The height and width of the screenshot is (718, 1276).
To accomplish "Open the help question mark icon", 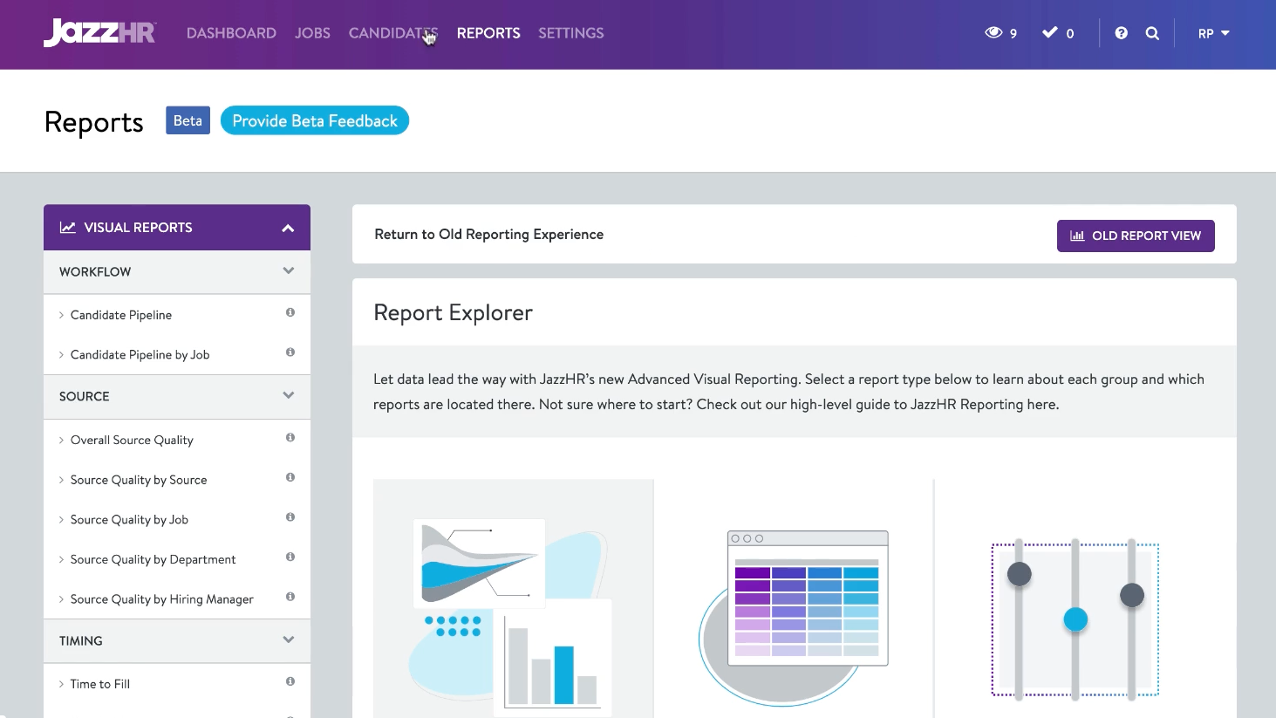I will [x=1121, y=33].
